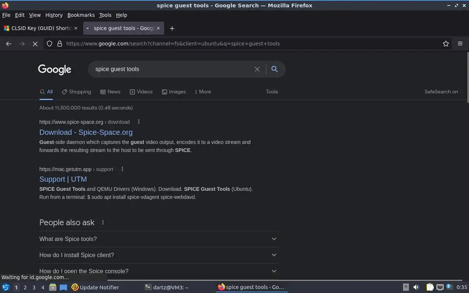Open options for mac.getutm.app result
The height and width of the screenshot is (293, 469).
pos(122,169)
